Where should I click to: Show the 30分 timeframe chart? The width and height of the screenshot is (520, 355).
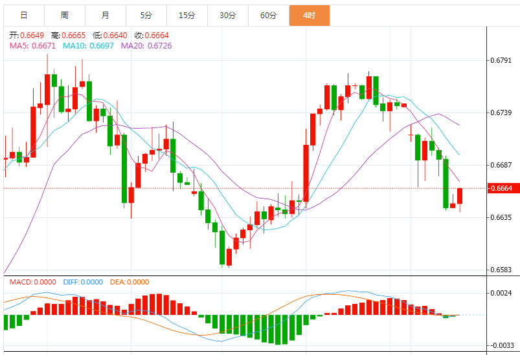click(227, 15)
